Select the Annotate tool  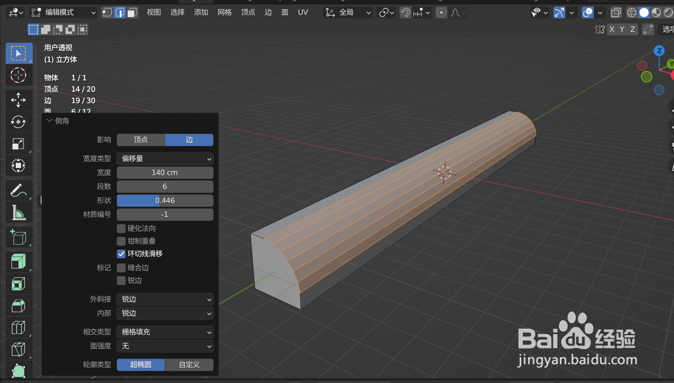click(19, 190)
